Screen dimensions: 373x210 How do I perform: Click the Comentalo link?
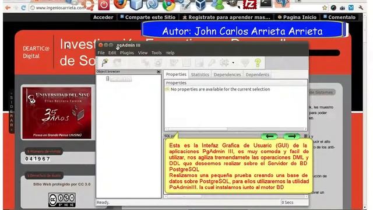pyautogui.click(x=339, y=17)
